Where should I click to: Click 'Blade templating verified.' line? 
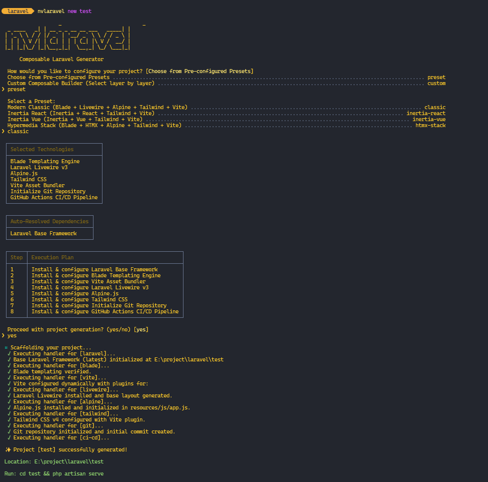pos(49,371)
